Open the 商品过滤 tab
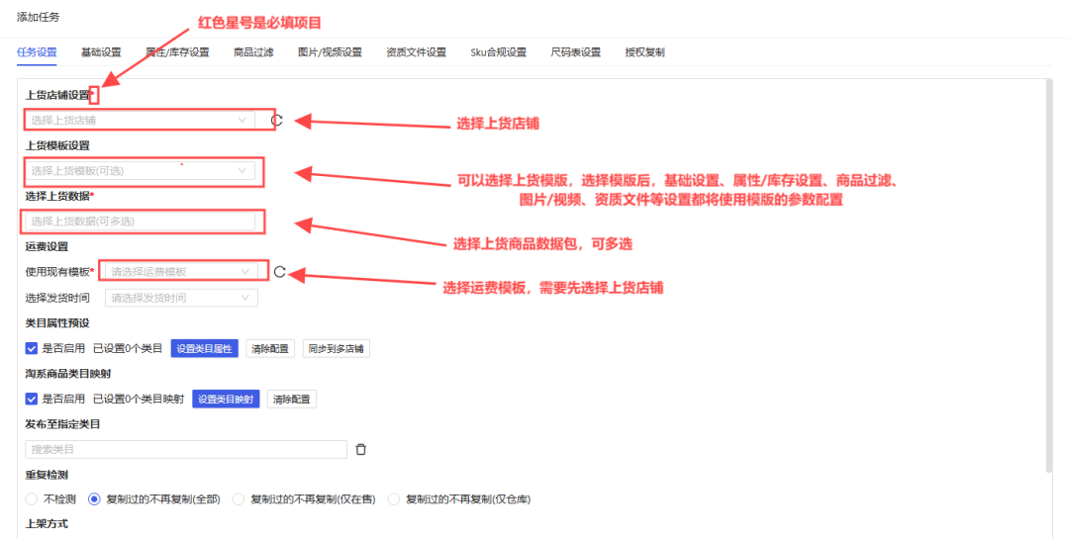Screen dimensions: 1069x539 tap(253, 52)
